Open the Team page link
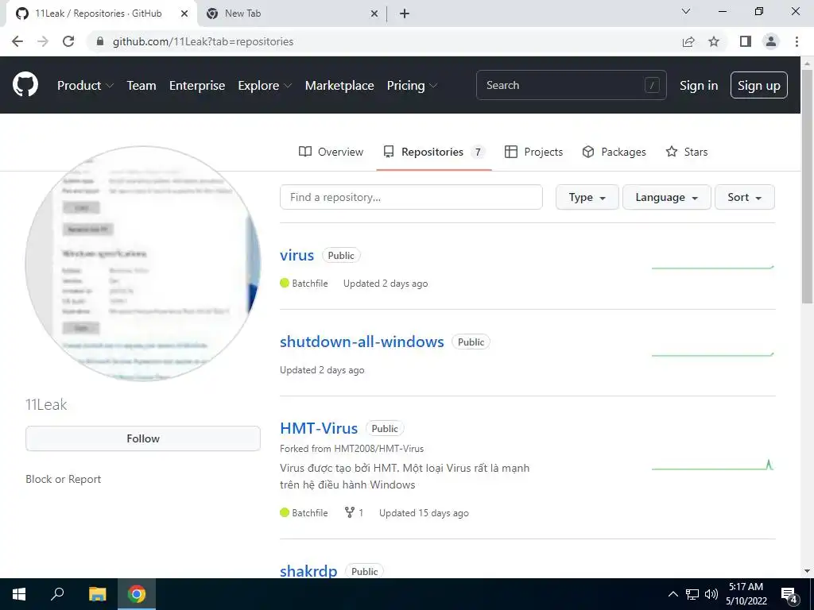 (141, 86)
